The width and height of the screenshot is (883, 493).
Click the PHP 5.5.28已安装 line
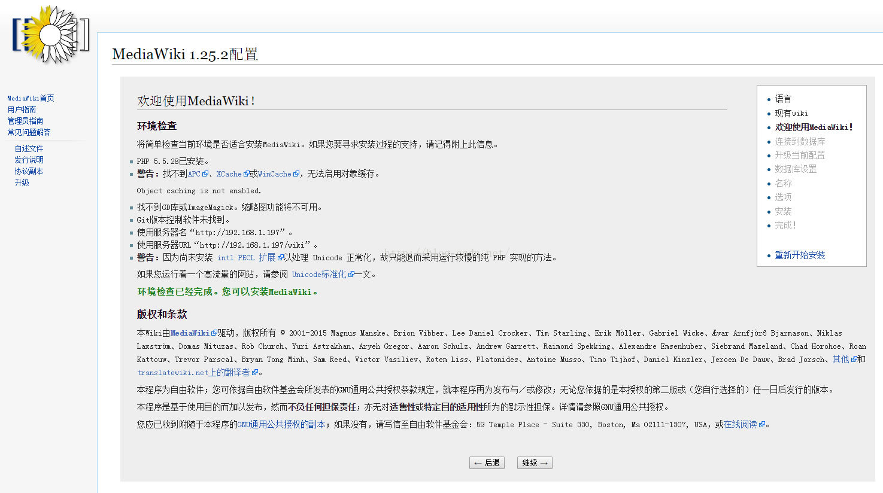click(173, 162)
